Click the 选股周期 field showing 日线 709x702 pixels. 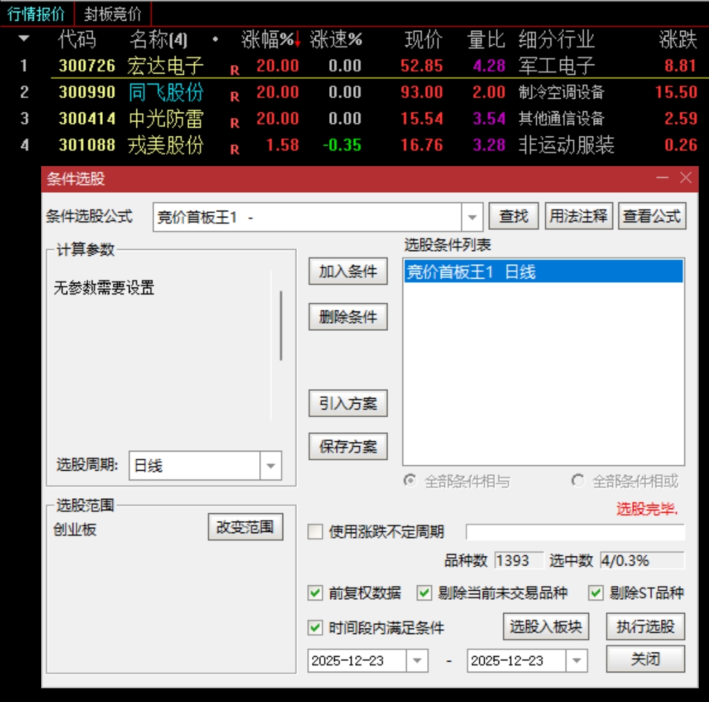pyautogui.click(x=195, y=465)
